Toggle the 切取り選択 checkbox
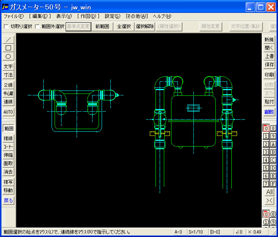Screen dimensions: 278x237 click(x=6, y=27)
